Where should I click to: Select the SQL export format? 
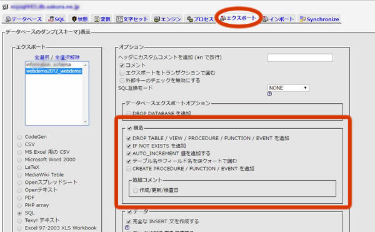click(19, 213)
